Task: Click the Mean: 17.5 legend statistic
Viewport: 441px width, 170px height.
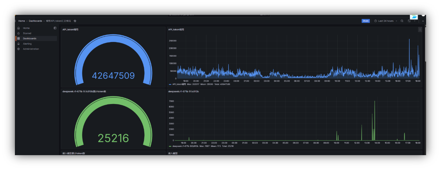Action: point(216,146)
